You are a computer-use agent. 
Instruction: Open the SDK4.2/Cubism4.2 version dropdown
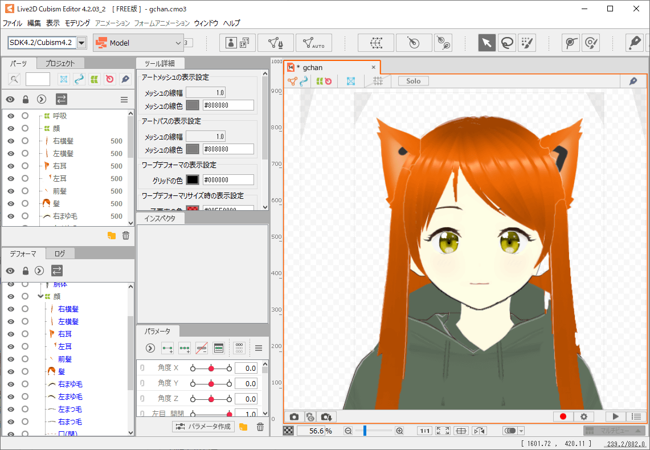[81, 43]
